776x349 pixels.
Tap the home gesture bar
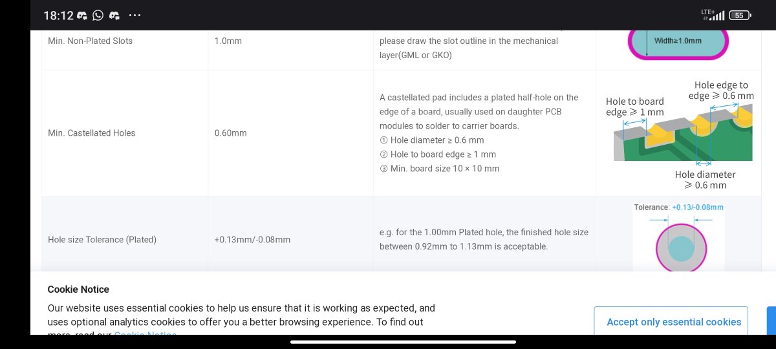(x=403, y=342)
